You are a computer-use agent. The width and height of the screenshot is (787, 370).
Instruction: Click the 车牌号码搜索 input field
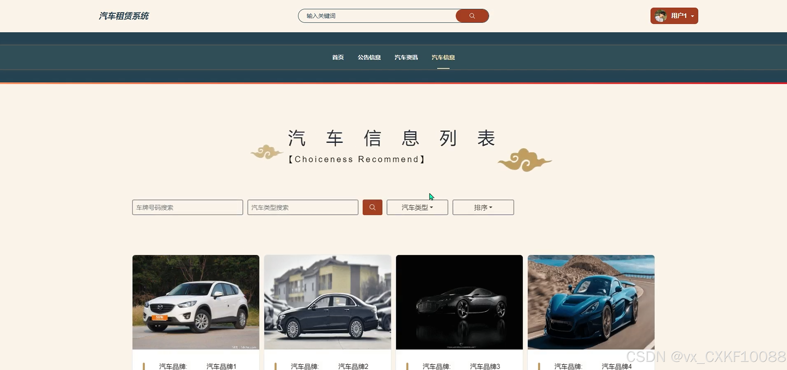pos(187,207)
